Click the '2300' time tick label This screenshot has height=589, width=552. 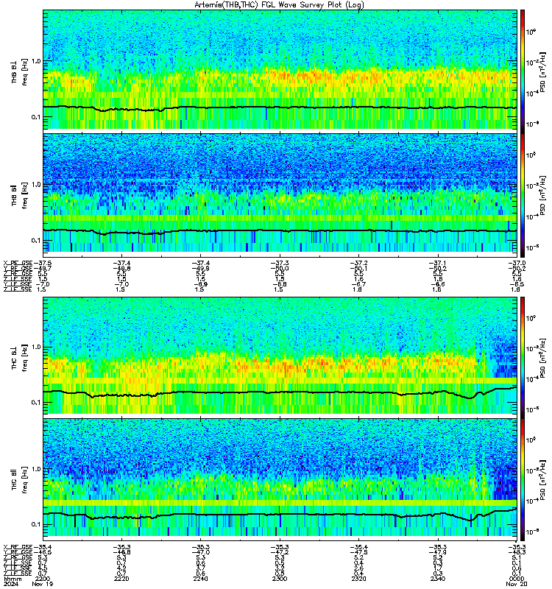click(x=280, y=579)
